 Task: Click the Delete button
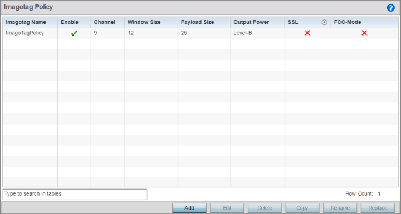coord(265,208)
